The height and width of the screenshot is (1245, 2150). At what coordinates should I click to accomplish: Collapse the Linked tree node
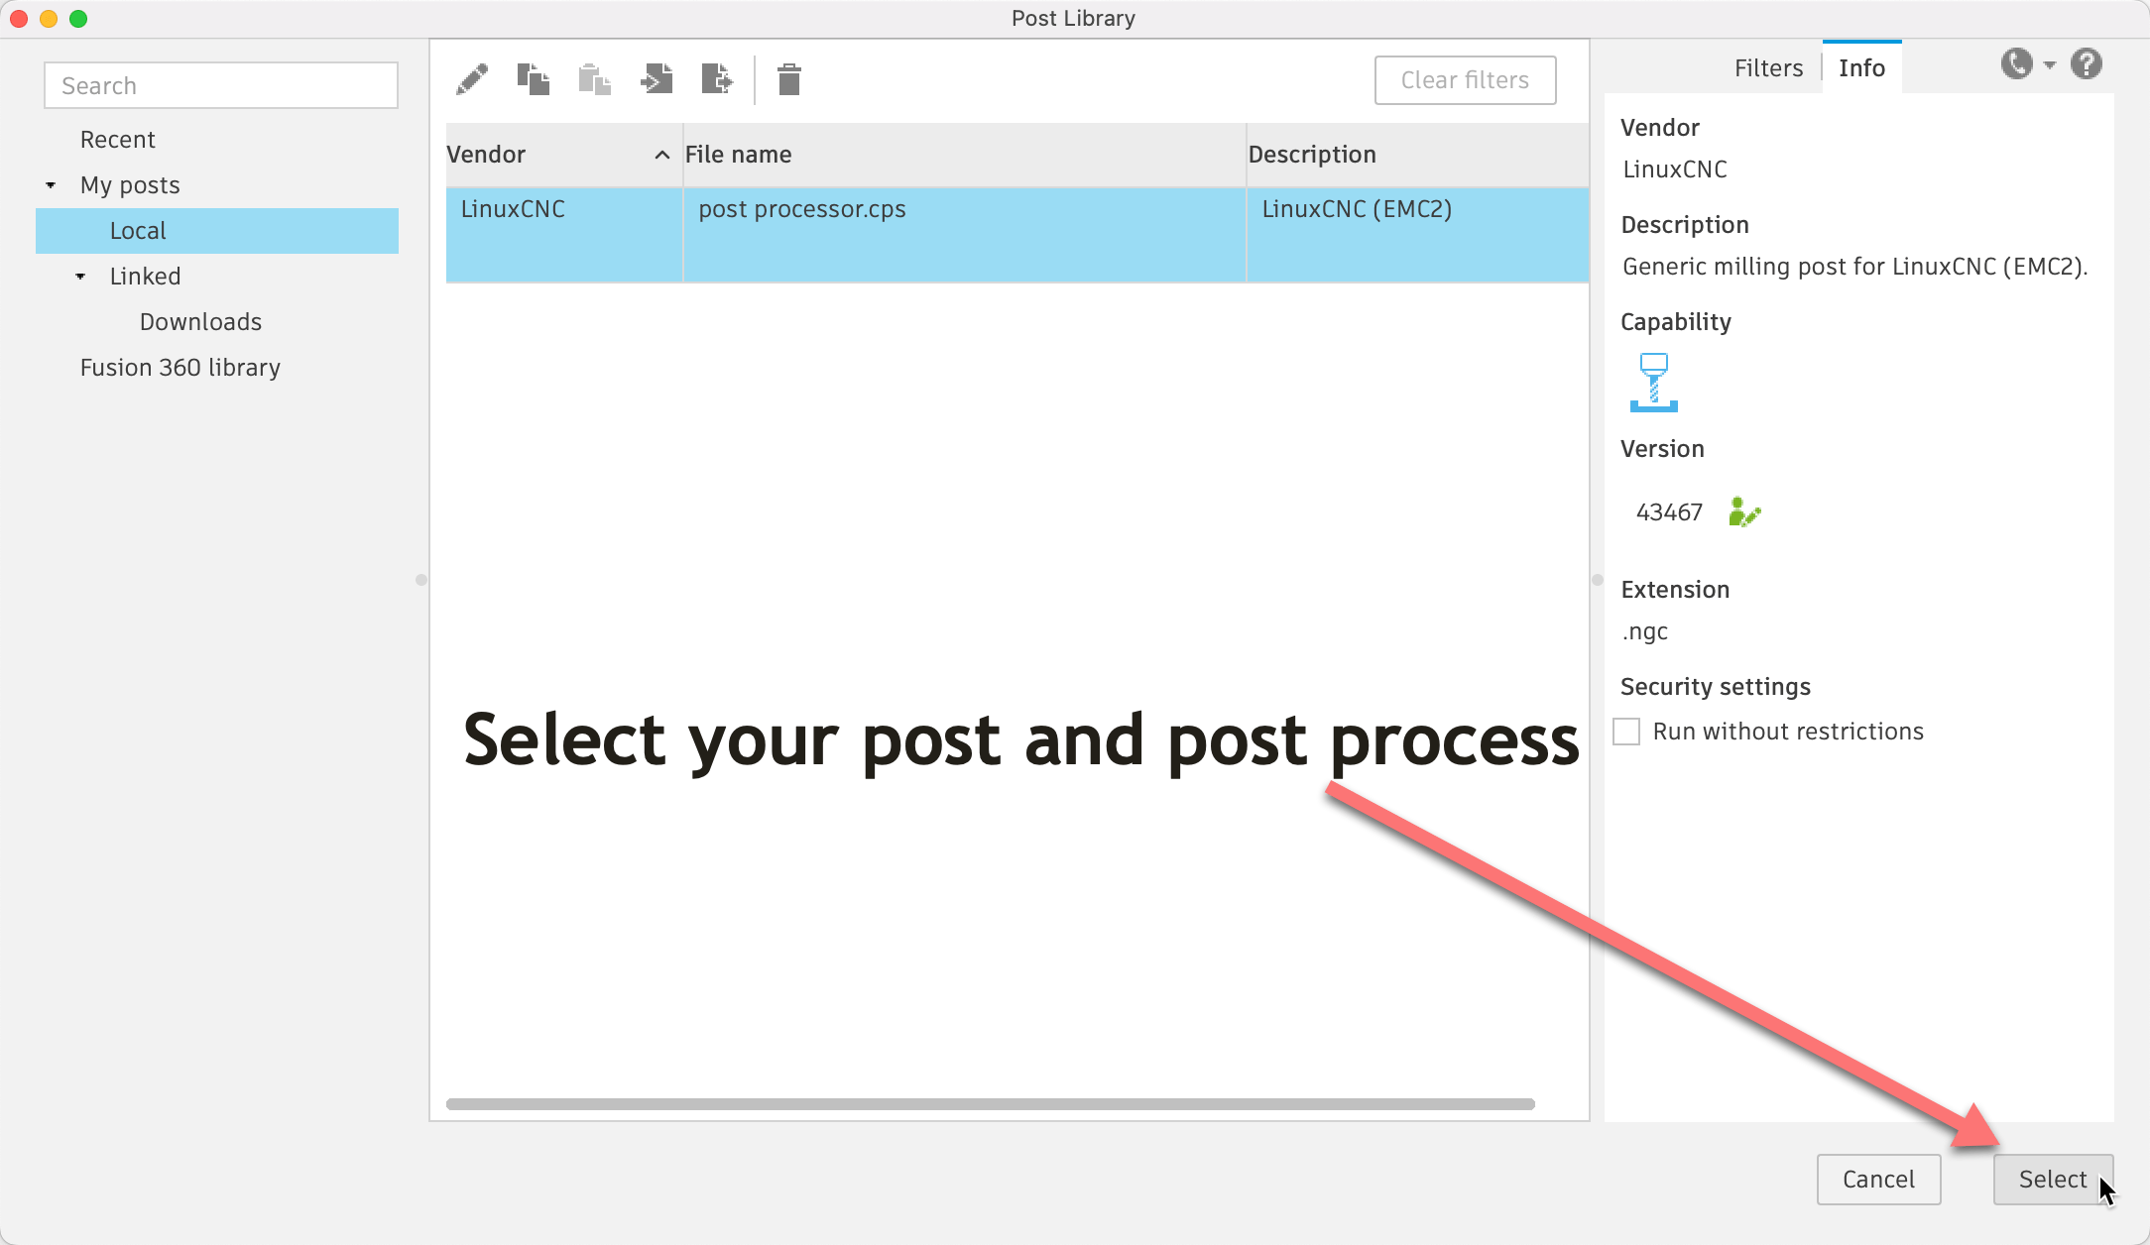[80, 277]
